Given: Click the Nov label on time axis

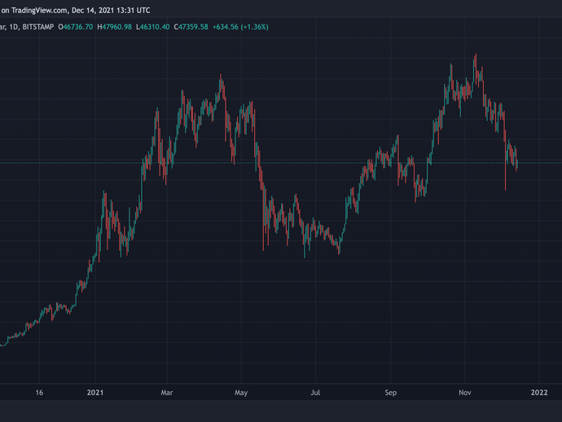Looking at the screenshot, I should click(465, 393).
